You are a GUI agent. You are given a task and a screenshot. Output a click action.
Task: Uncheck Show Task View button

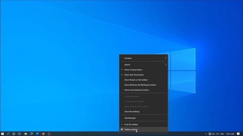144,75
